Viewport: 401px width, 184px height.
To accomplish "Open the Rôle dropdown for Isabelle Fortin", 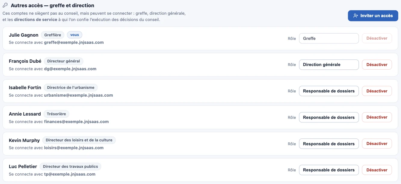I will click(x=329, y=91).
